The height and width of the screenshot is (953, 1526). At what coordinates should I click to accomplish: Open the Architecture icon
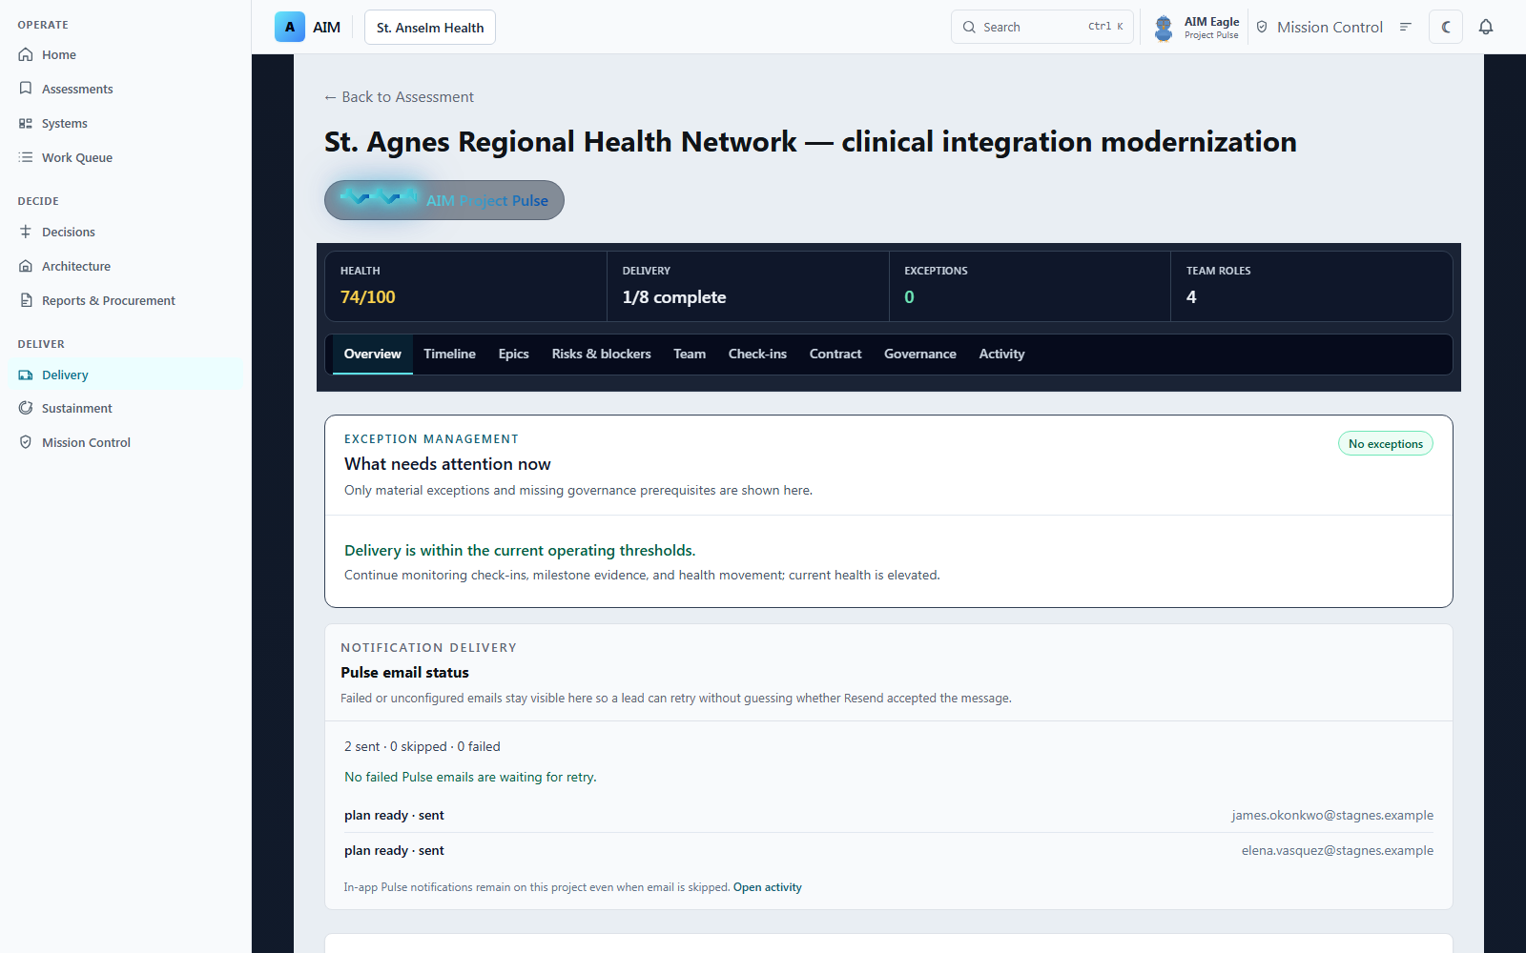click(26, 266)
